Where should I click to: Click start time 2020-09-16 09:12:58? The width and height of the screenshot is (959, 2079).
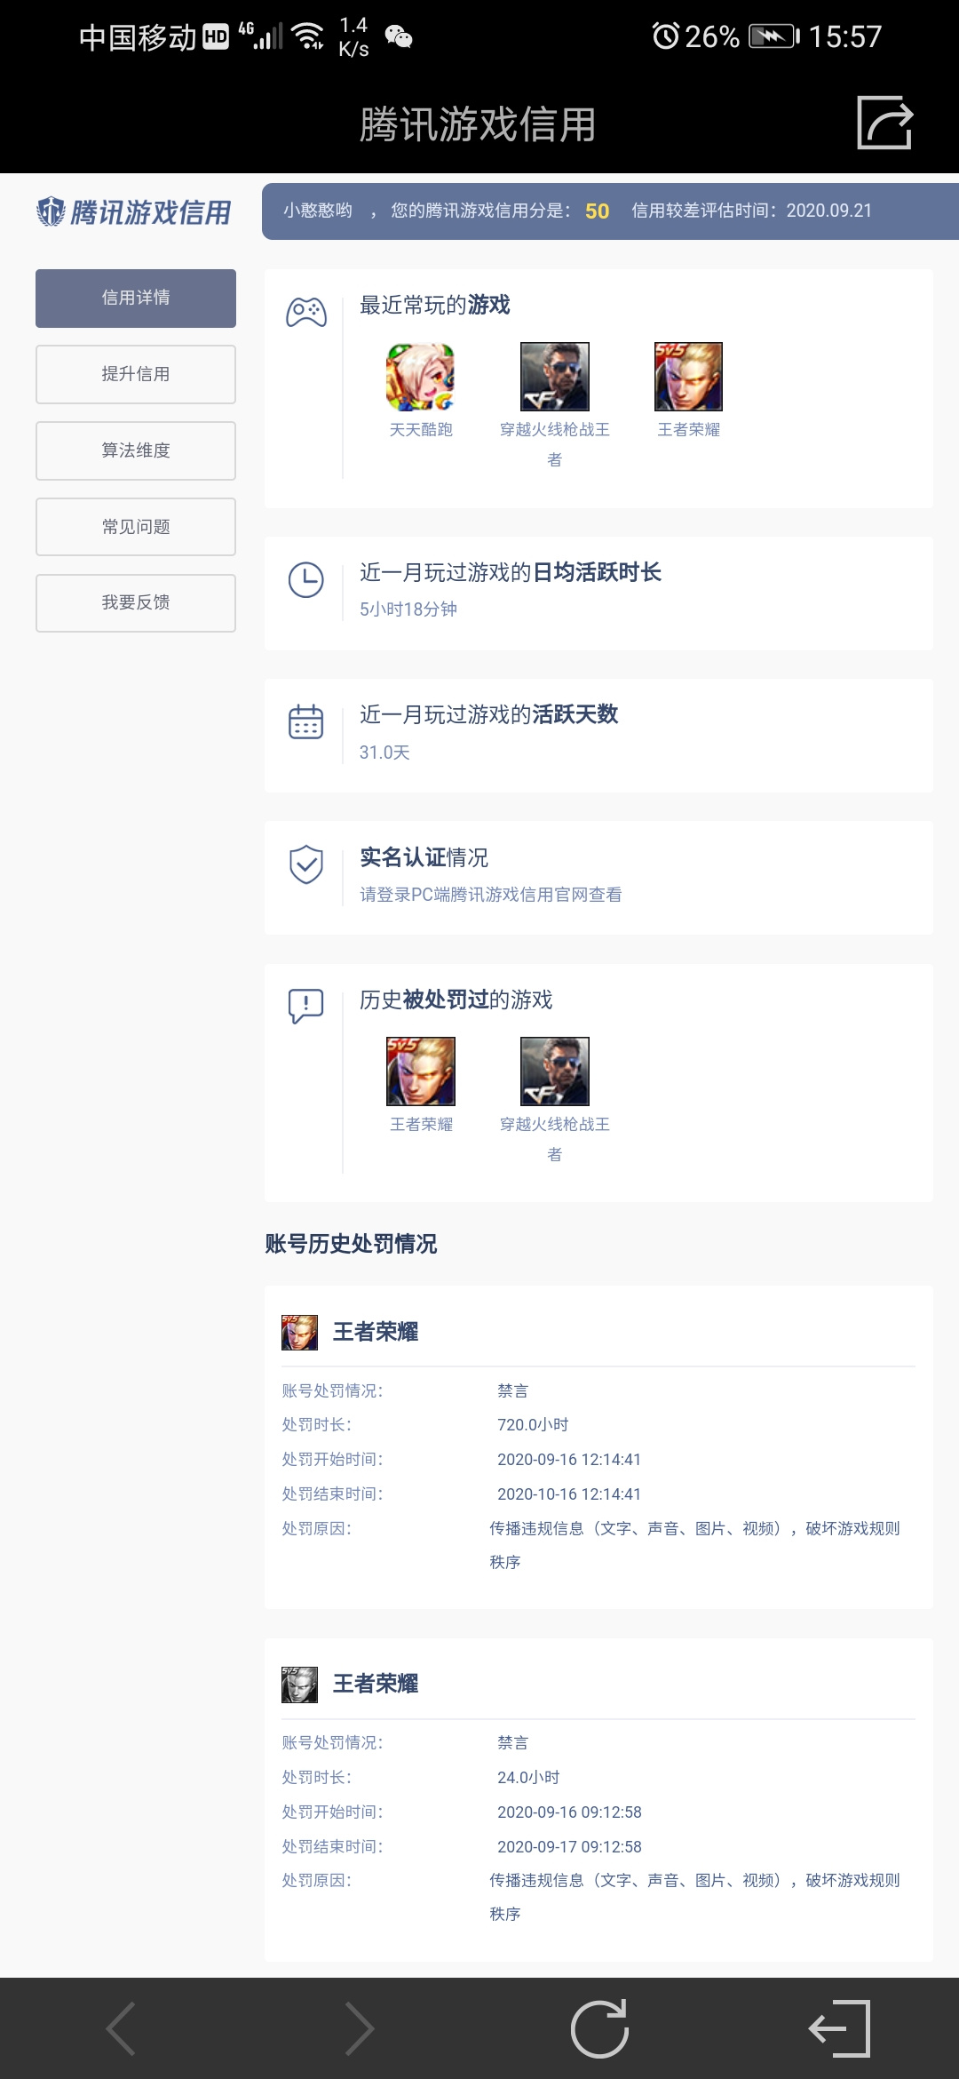click(569, 1812)
